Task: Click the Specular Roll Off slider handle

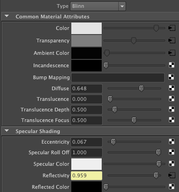Action: [158, 152]
